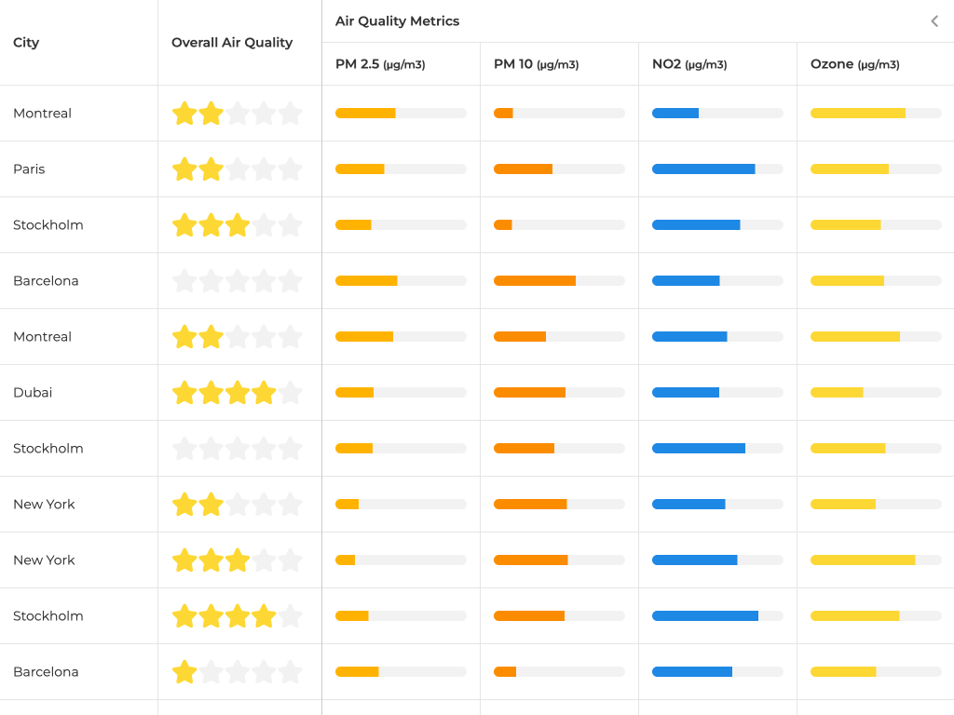Image resolution: width=954 pixels, height=715 pixels.
Task: Click the fourth star in Dubai row
Action: (264, 393)
